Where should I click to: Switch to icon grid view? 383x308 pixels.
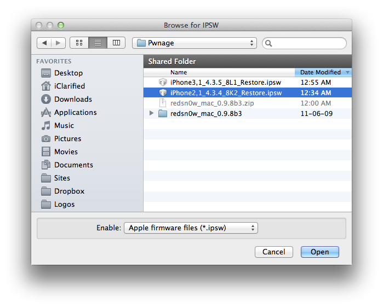click(79, 43)
